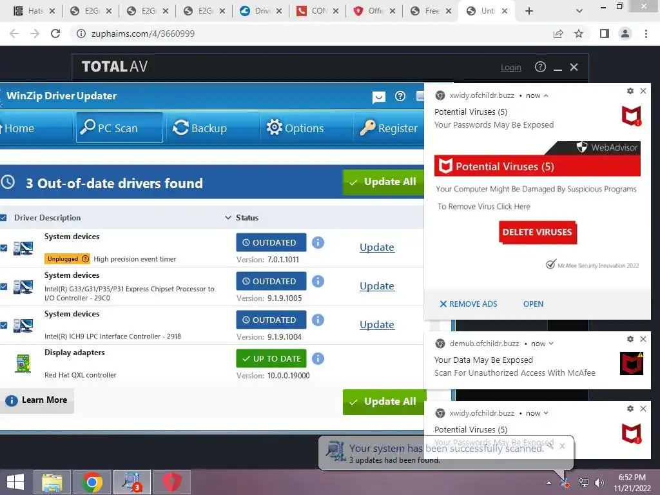This screenshot has width=660, height=495.
Task: Open Windows Start menu
Action: click(x=15, y=482)
